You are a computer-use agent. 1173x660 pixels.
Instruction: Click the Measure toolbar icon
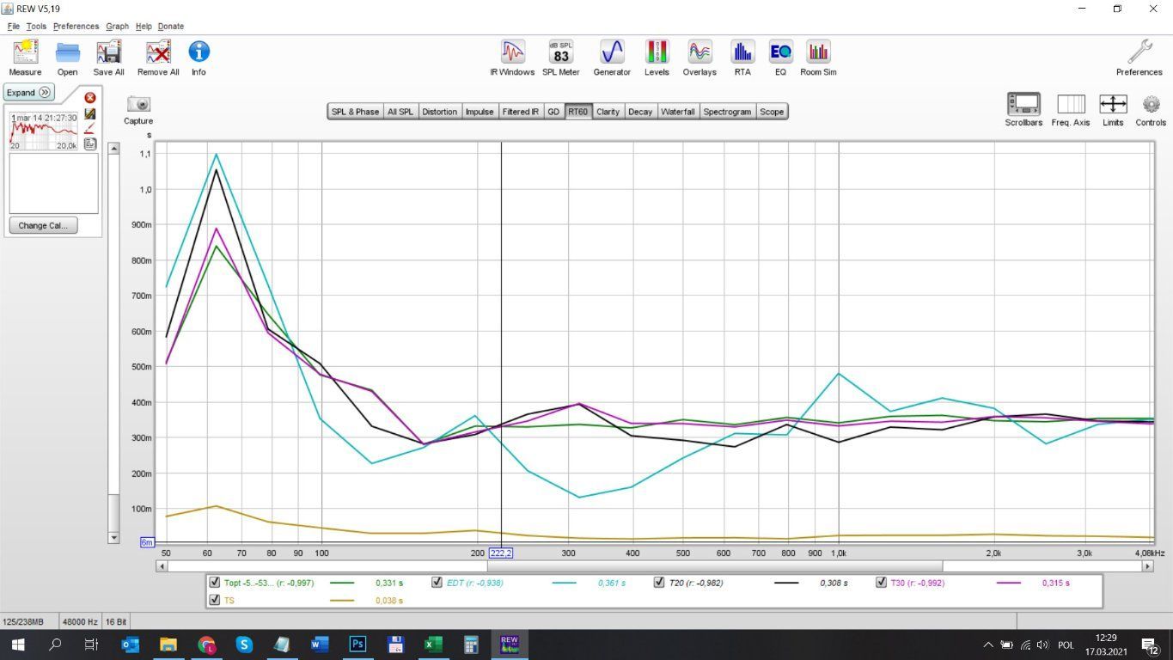click(x=25, y=58)
